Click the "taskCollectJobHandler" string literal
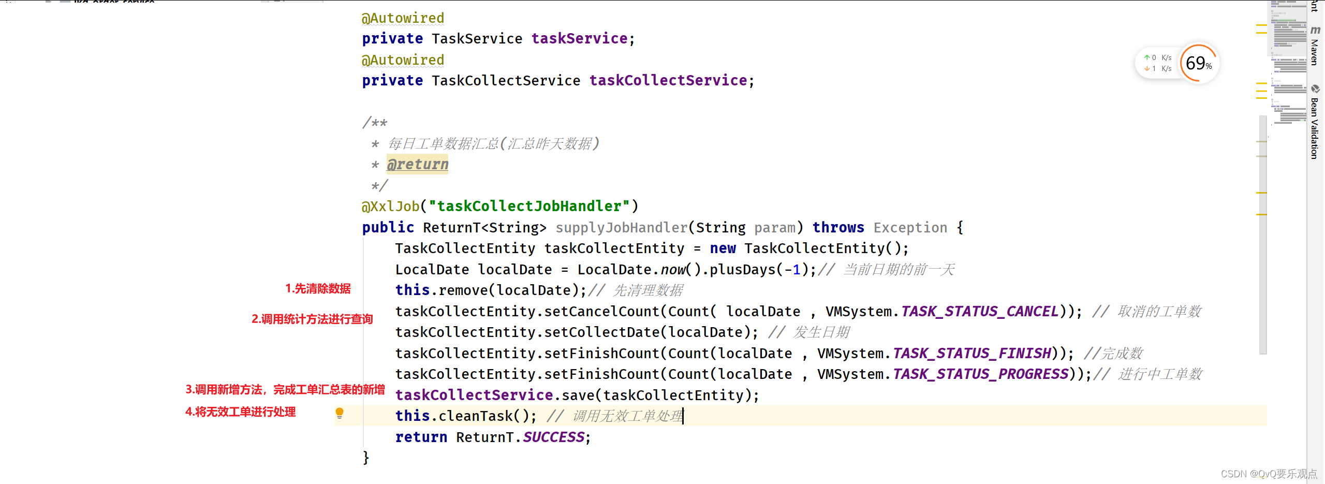1325x484 pixels. pyautogui.click(x=529, y=207)
